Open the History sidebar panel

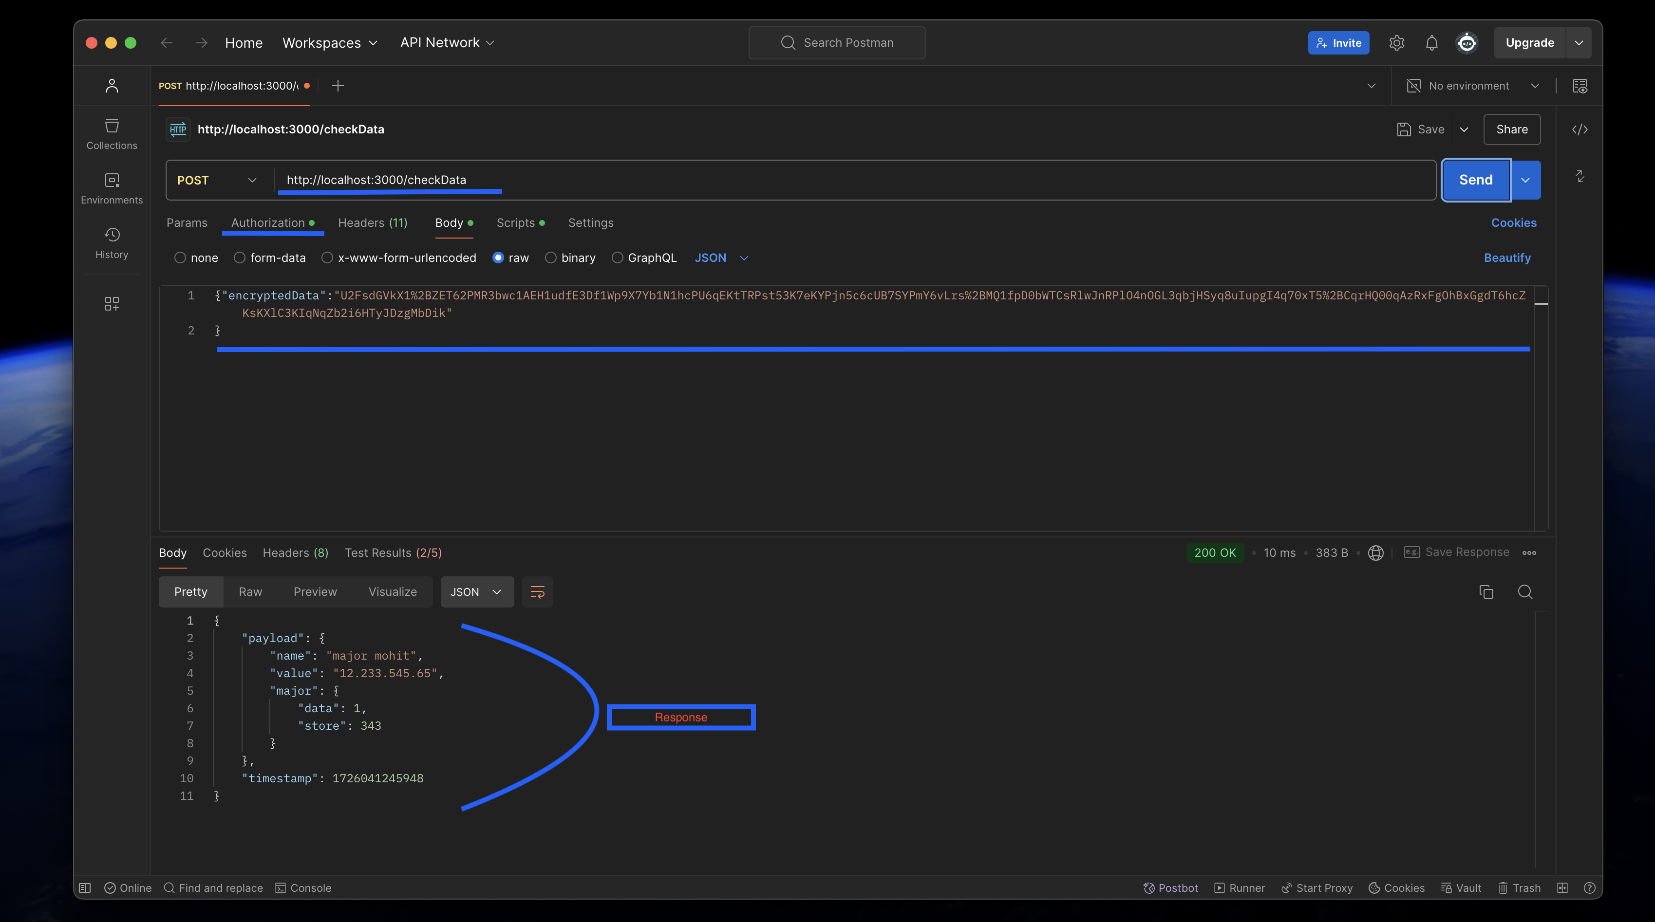(x=112, y=243)
